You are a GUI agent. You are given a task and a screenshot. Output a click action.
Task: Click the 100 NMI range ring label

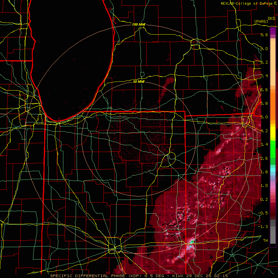click(x=139, y=24)
